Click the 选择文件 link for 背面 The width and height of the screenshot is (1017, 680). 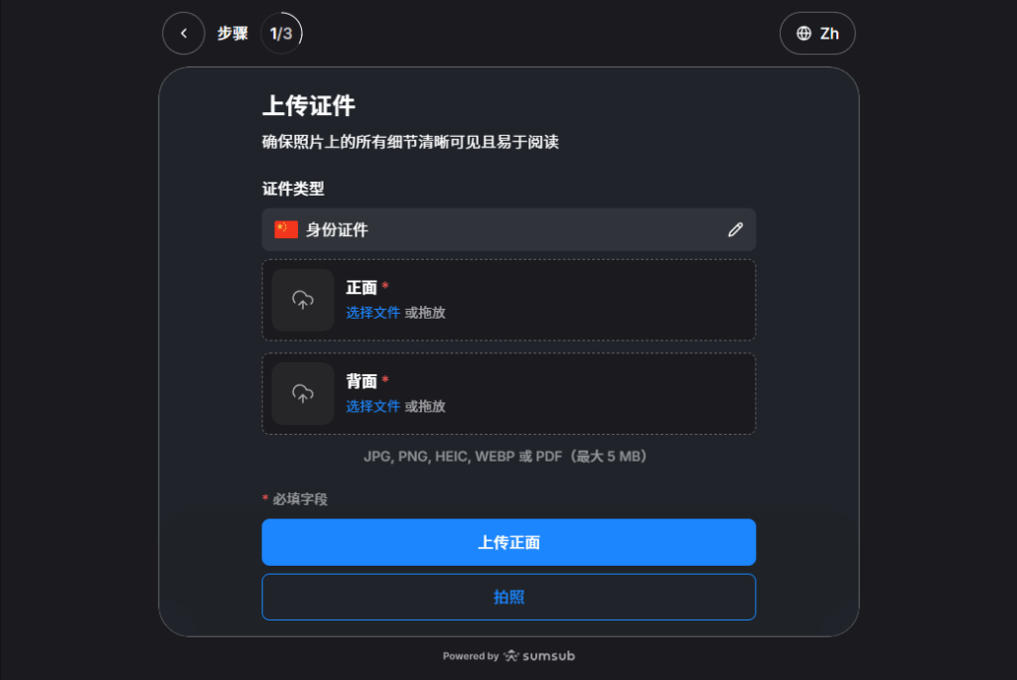click(373, 406)
